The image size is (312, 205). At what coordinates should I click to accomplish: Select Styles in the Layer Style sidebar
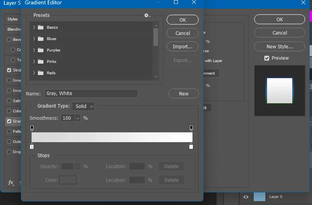[12, 19]
